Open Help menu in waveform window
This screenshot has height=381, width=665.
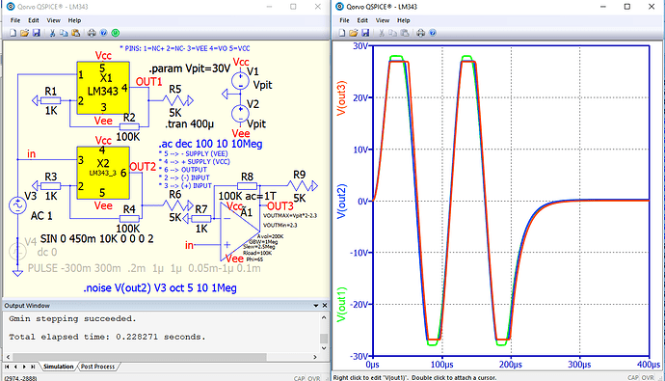point(404,20)
